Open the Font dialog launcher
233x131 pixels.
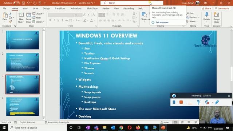pyautogui.click(x=96, y=26)
